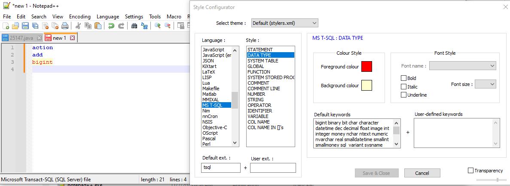Image resolution: width=510 pixels, height=186 pixels.
Task: Click the Sync scrolling toolbar icon
Action: [x=180, y=26]
